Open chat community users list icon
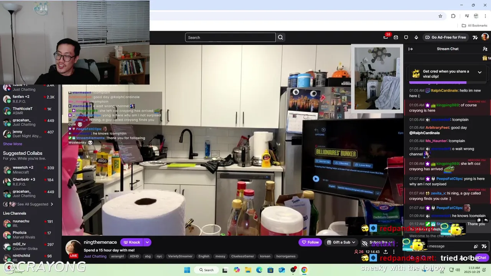491x276 pixels. click(485, 49)
